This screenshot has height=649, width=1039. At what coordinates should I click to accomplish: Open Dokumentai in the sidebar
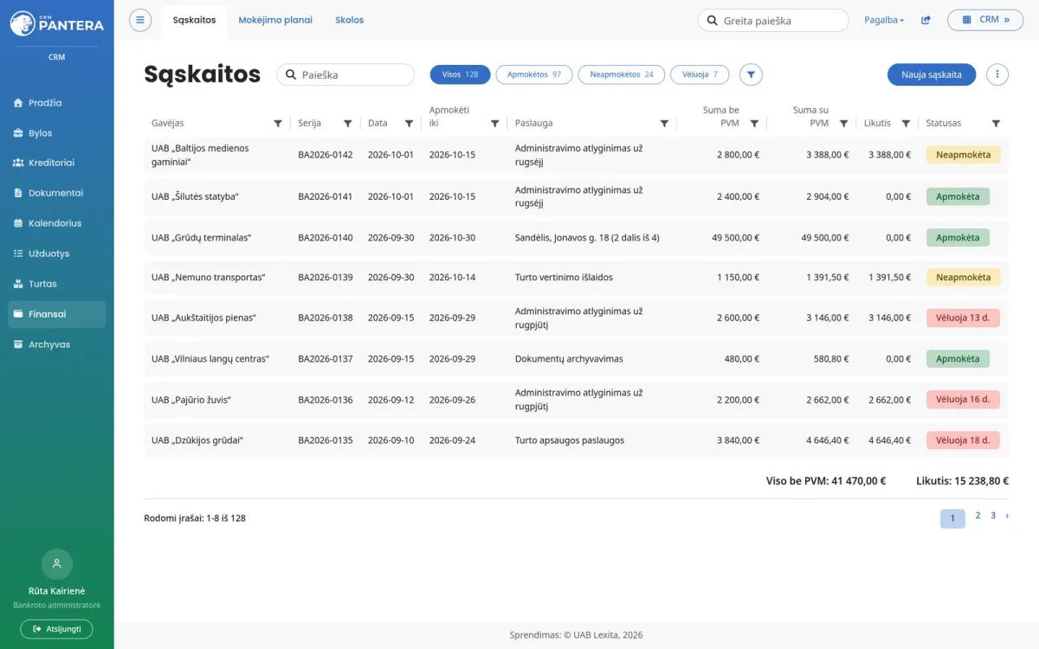point(57,193)
